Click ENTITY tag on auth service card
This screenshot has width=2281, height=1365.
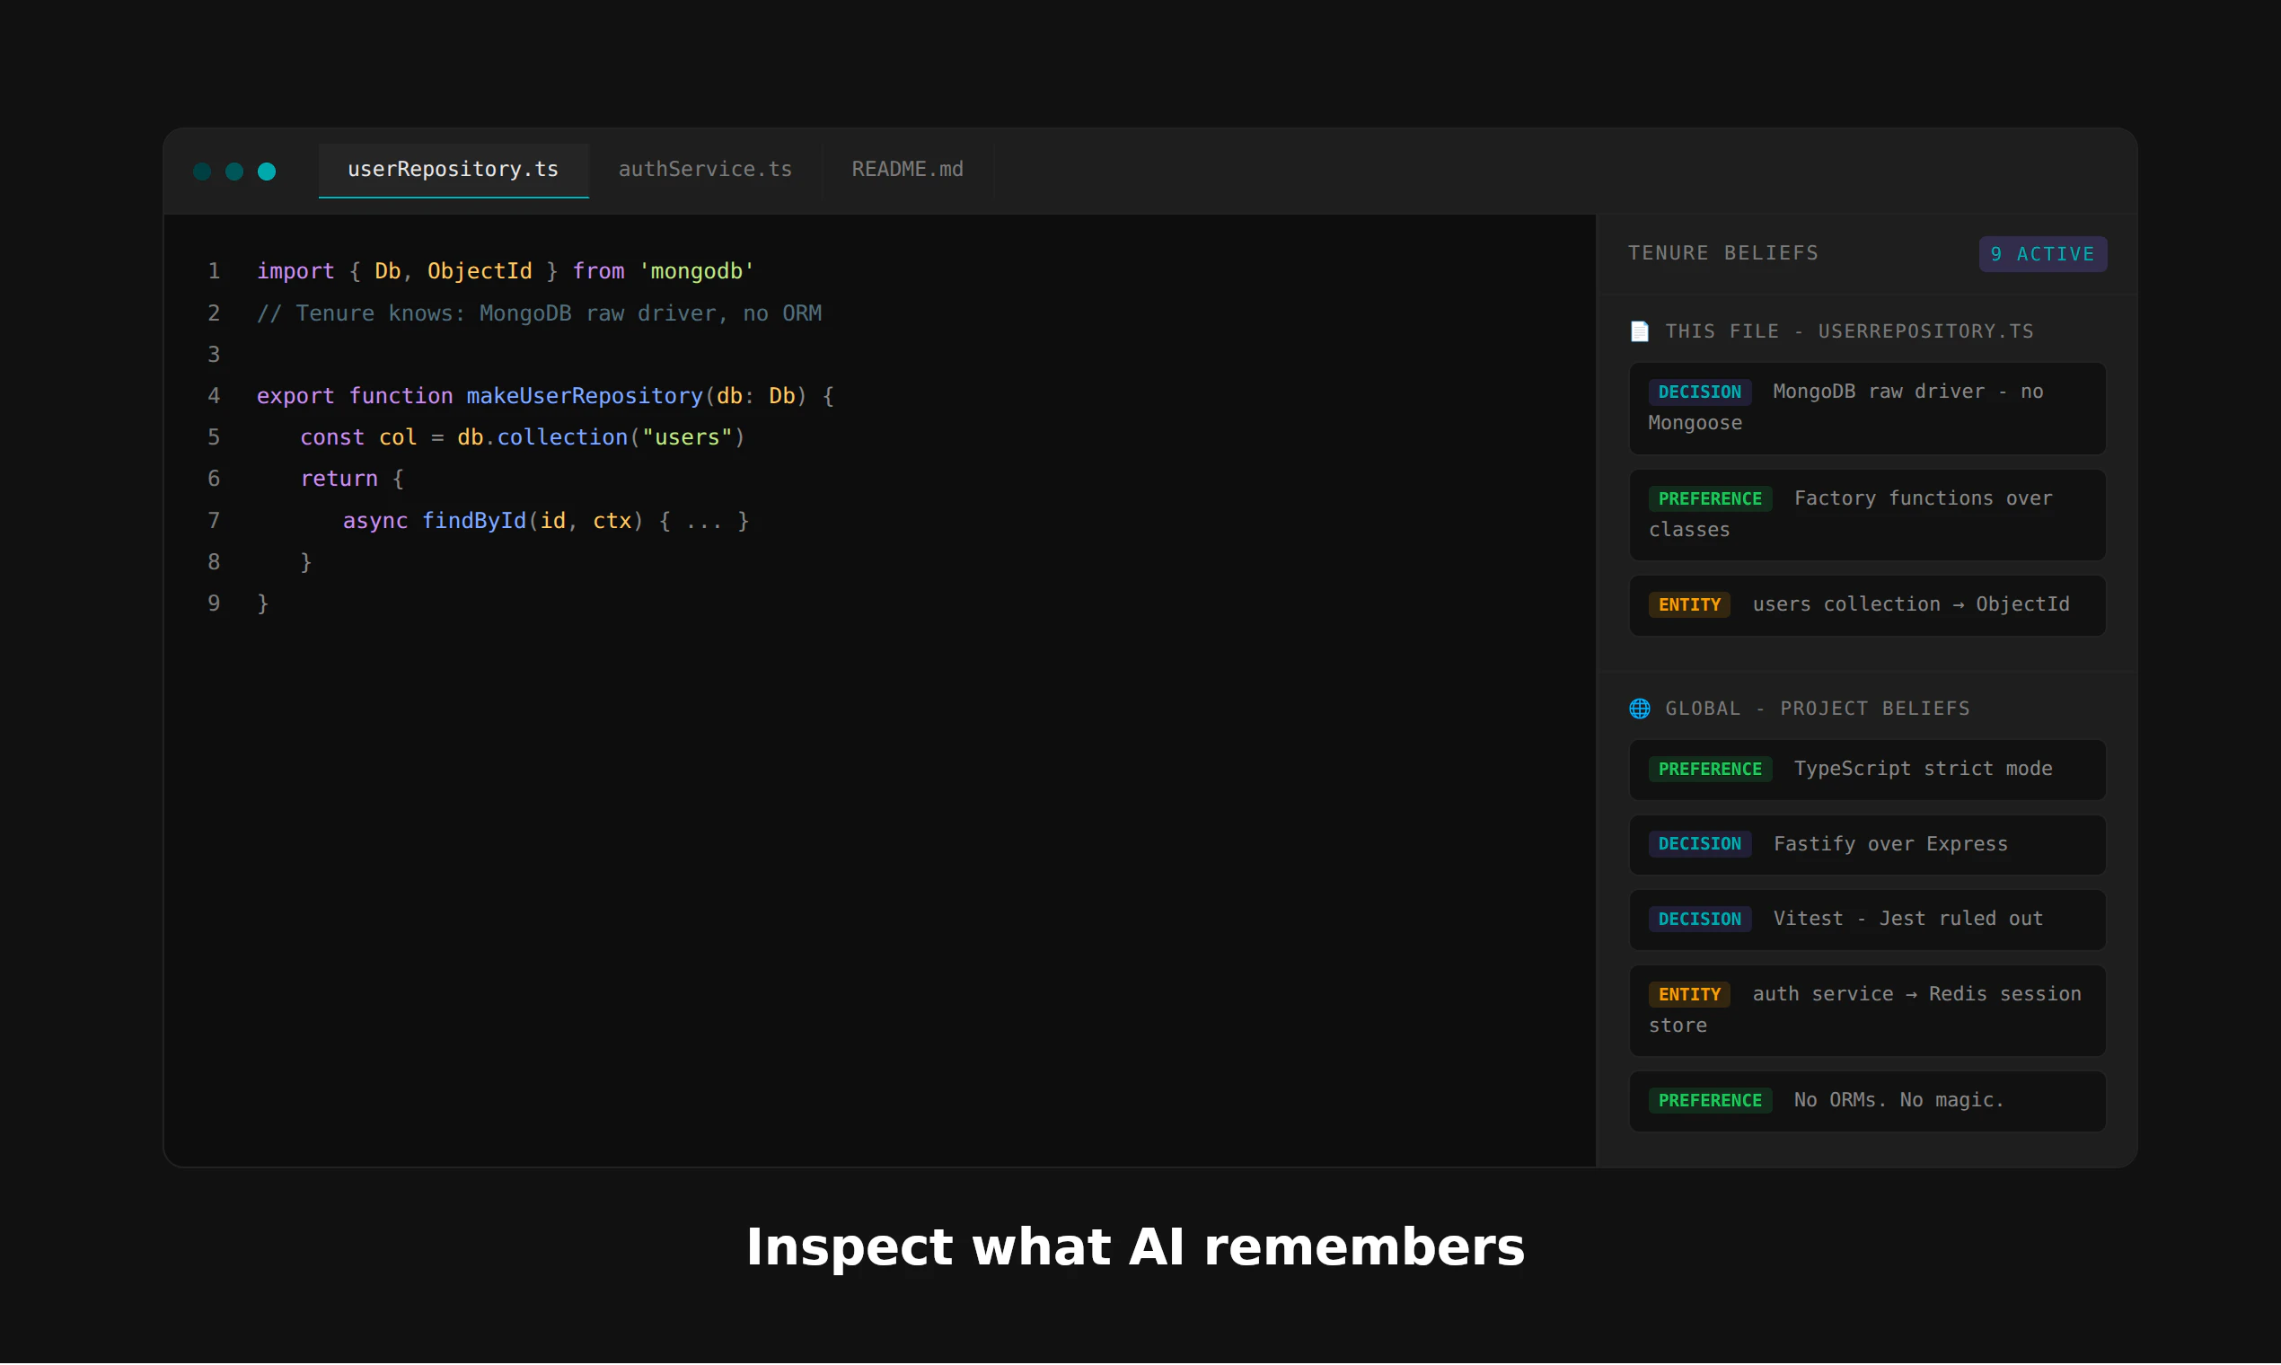tap(1688, 995)
